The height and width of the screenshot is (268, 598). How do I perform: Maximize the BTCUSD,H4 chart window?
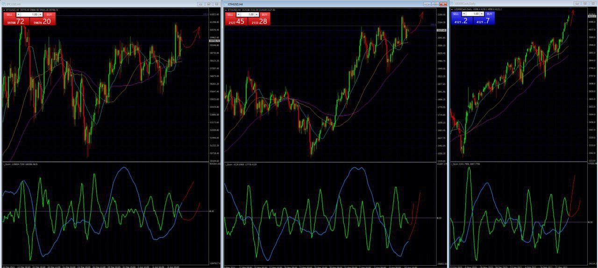(x=209, y=4)
